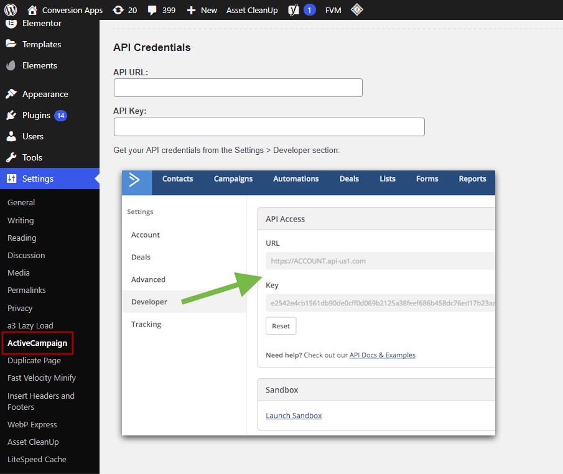This screenshot has width=563, height=474.
Task: Click the Templates folder icon
Action: click(11, 44)
